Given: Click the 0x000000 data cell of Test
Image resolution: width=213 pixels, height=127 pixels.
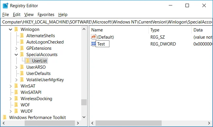Looking at the screenshot, I should coord(203,44).
